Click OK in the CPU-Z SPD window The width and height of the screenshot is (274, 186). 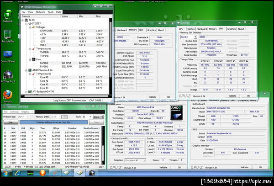248,96
